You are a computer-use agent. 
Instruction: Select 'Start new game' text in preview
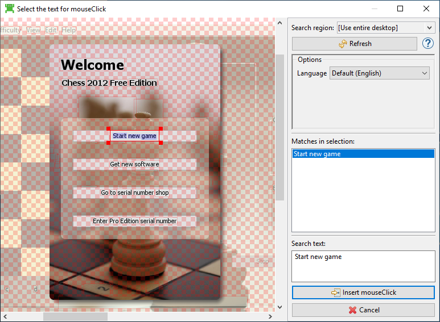tap(134, 136)
